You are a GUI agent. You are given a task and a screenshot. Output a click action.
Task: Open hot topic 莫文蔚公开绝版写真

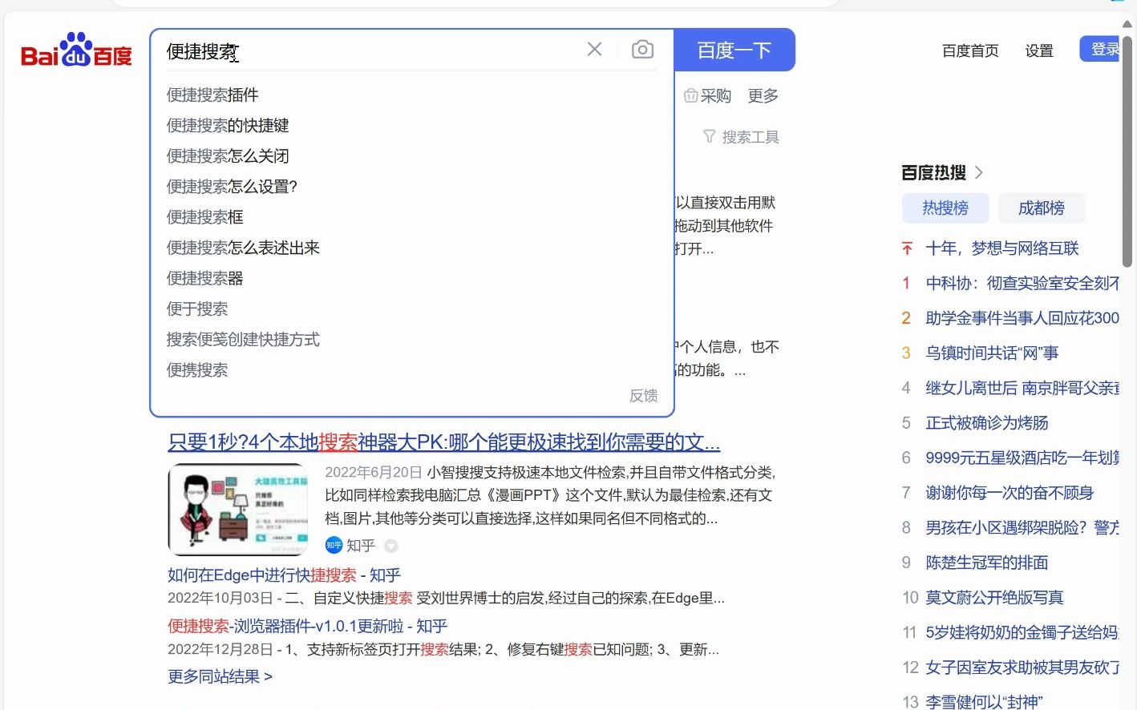coord(994,597)
